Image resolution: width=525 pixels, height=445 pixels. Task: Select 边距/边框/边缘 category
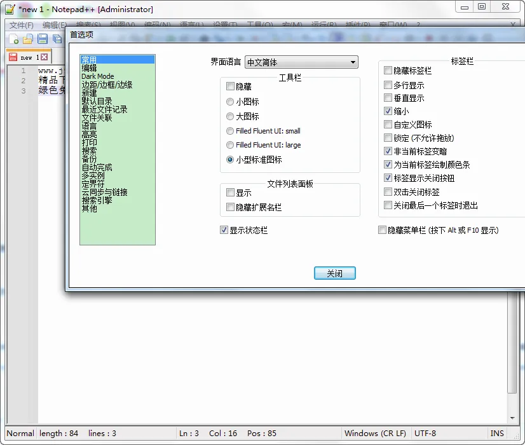[x=118, y=85]
